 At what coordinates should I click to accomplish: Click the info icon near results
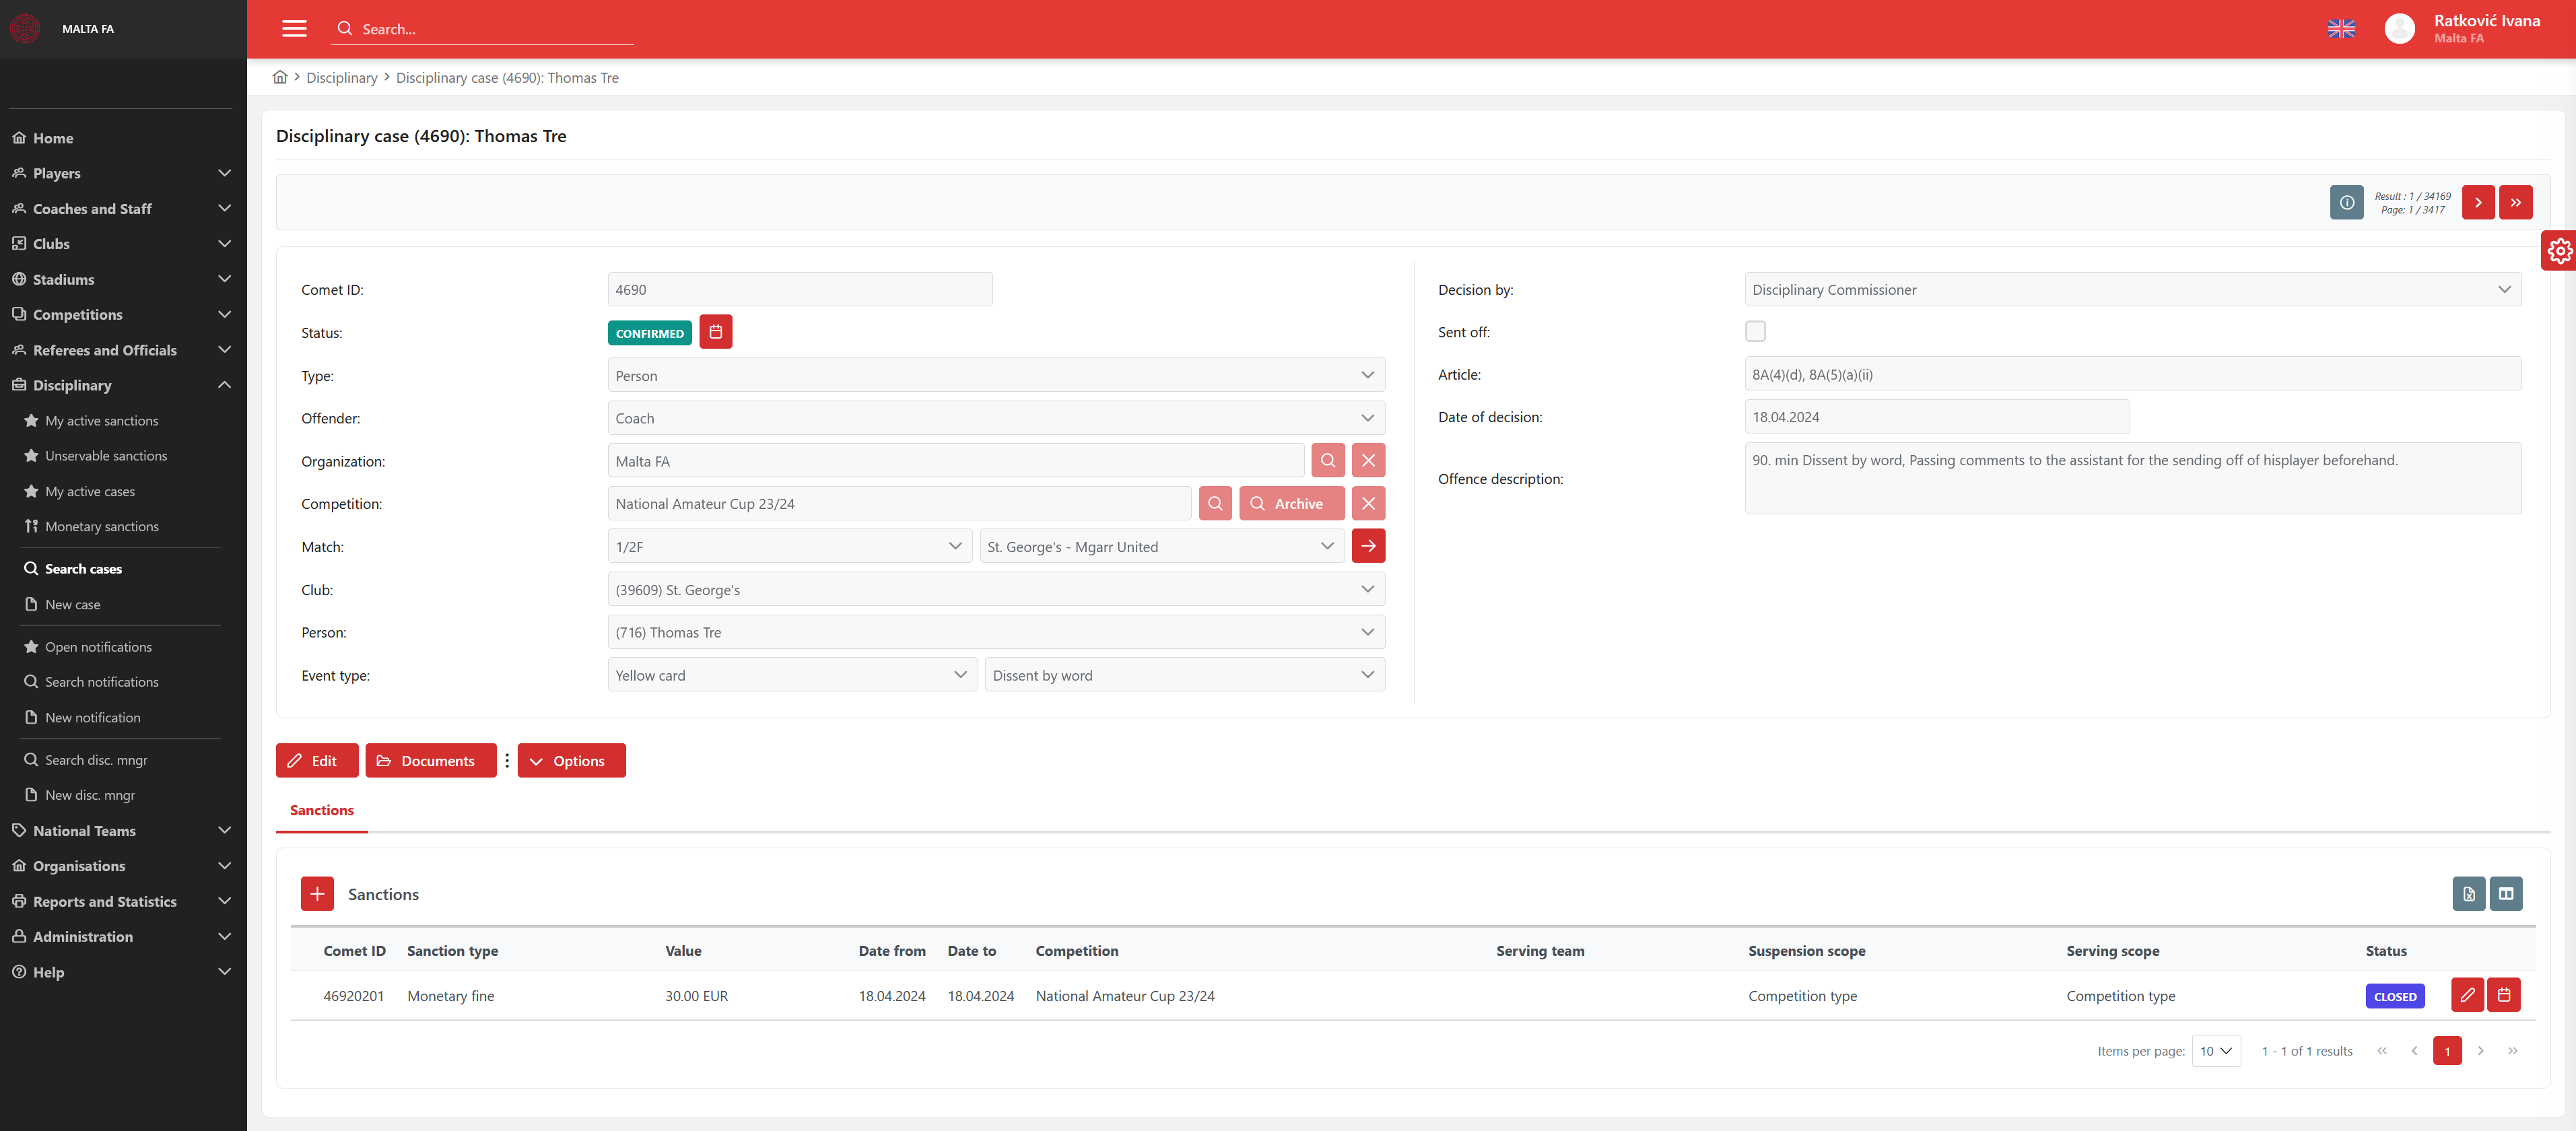2346,203
